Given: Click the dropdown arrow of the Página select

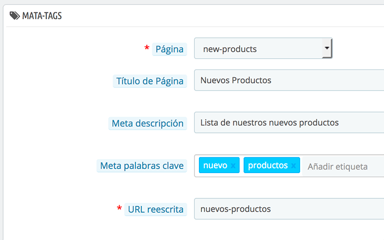Looking at the screenshot, I should [x=327, y=48].
